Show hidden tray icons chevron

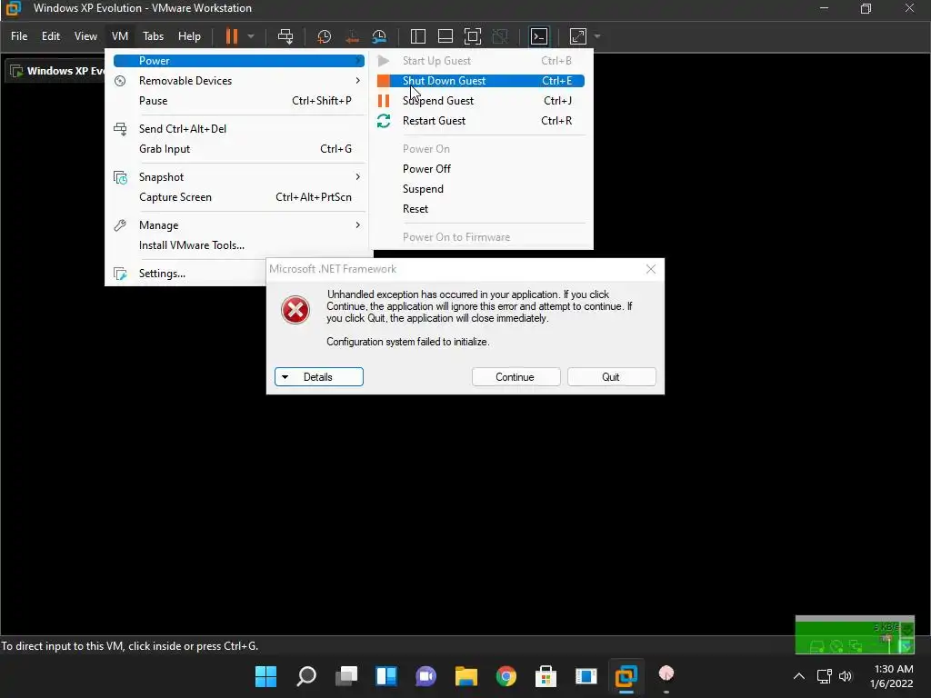coord(799,676)
